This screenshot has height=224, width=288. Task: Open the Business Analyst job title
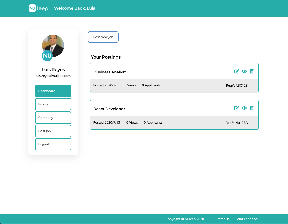109,72
